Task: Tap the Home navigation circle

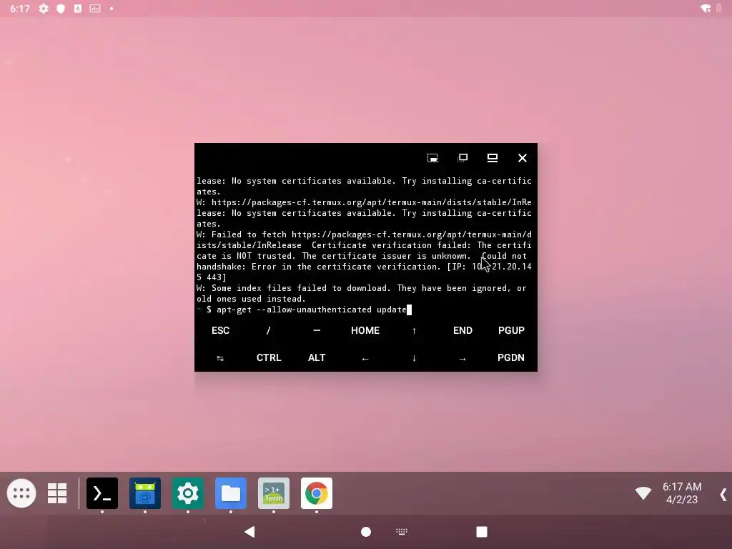Action: tap(366, 532)
